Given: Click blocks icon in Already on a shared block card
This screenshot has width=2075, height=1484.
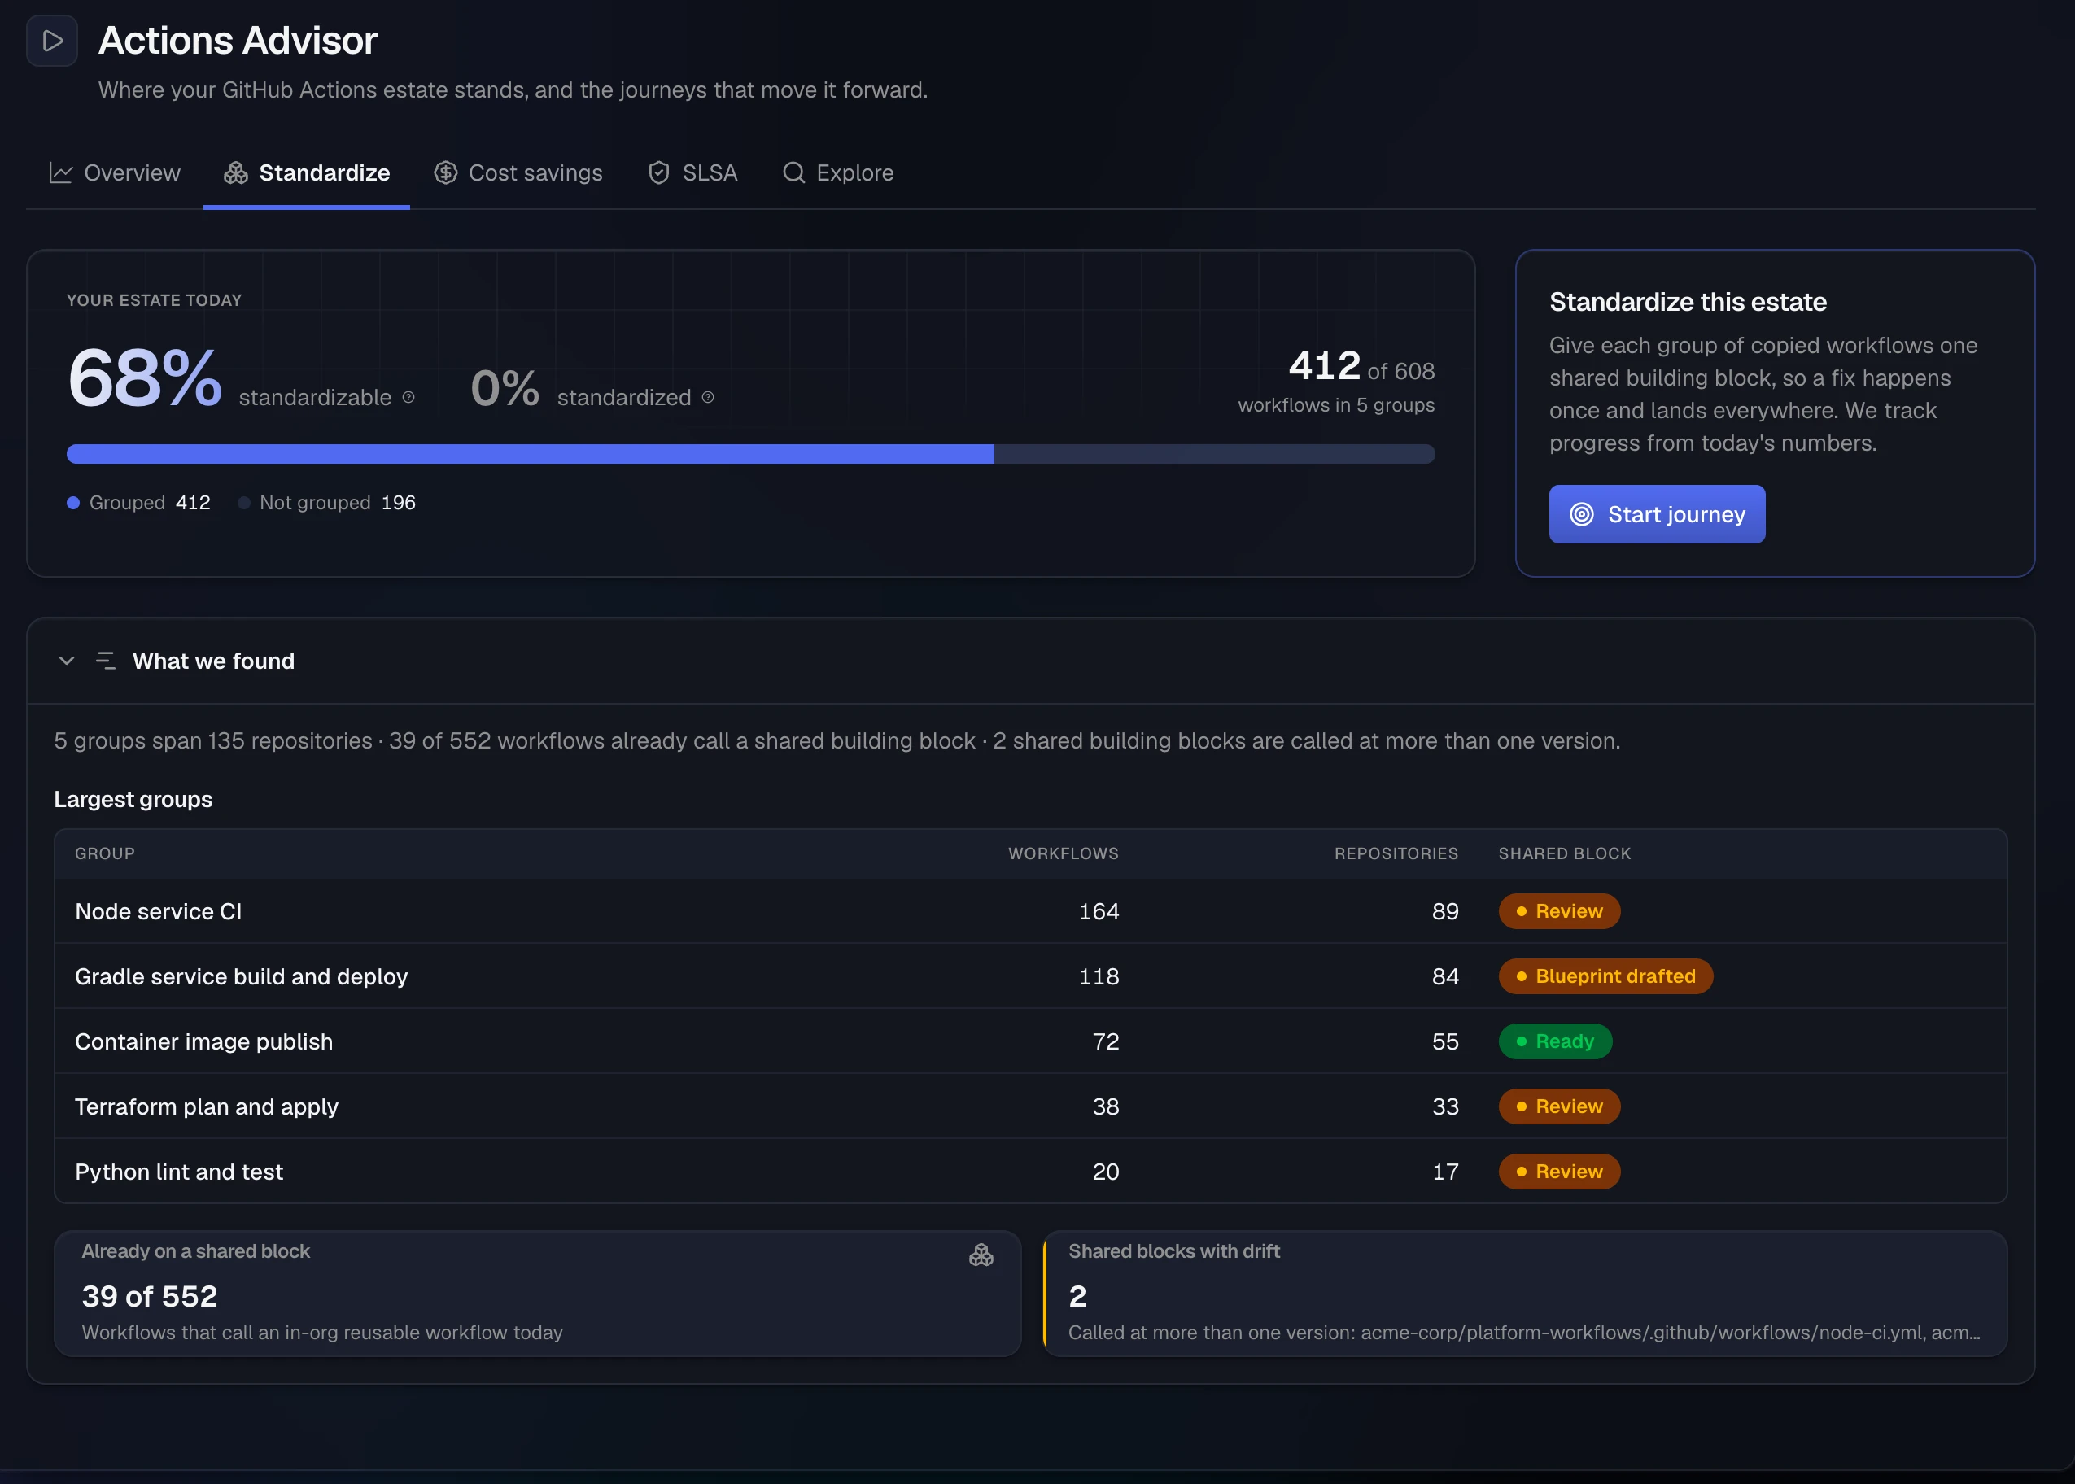Looking at the screenshot, I should point(981,1255).
